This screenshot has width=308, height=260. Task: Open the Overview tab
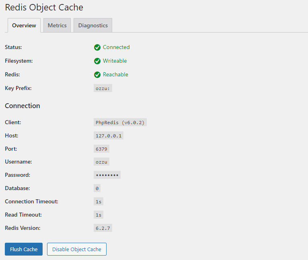pyautogui.click(x=24, y=25)
